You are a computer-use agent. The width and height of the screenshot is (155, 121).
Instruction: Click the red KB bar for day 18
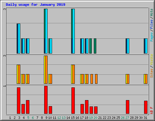[x=87, y=107]
